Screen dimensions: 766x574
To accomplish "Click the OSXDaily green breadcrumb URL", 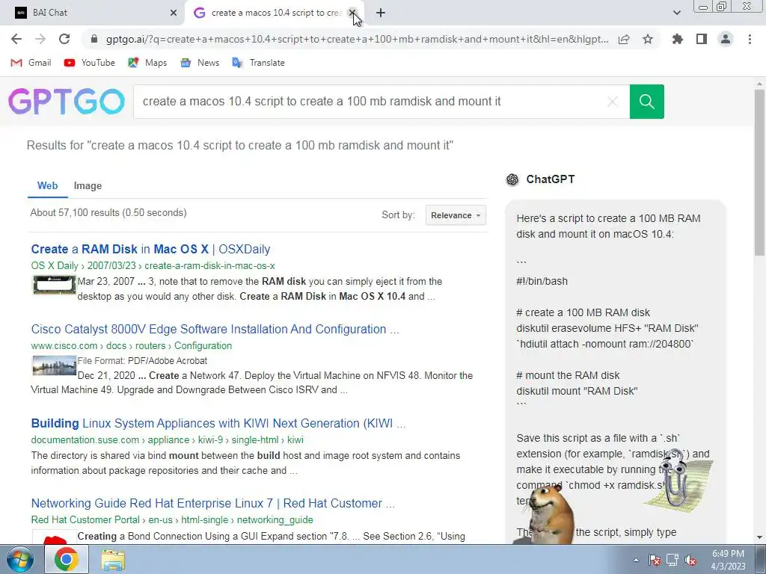I will coord(153,265).
